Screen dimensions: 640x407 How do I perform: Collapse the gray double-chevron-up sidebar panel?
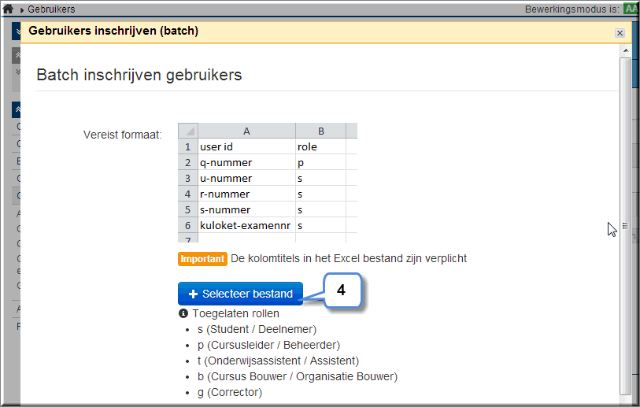coord(17,55)
